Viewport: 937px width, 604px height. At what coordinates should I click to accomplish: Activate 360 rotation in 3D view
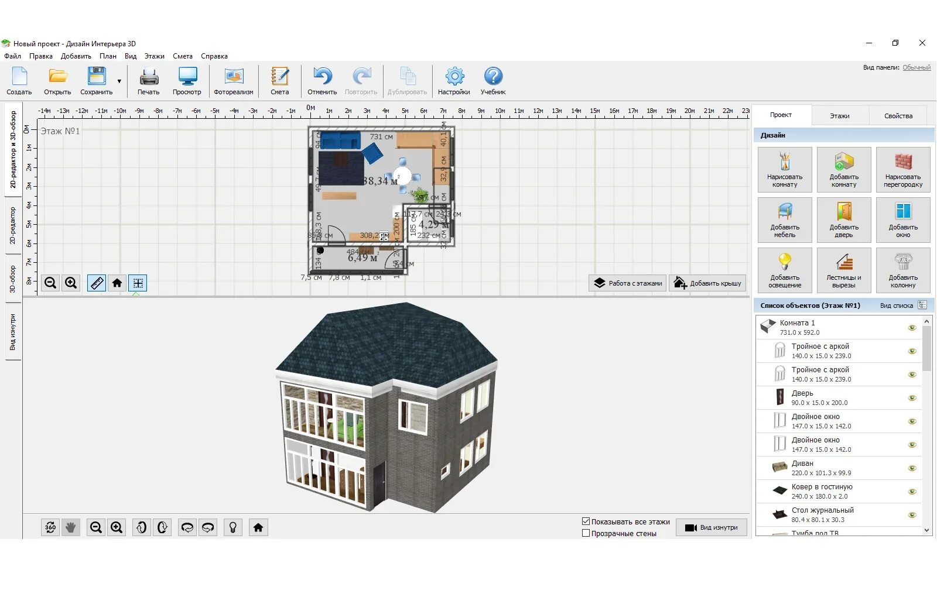click(51, 527)
